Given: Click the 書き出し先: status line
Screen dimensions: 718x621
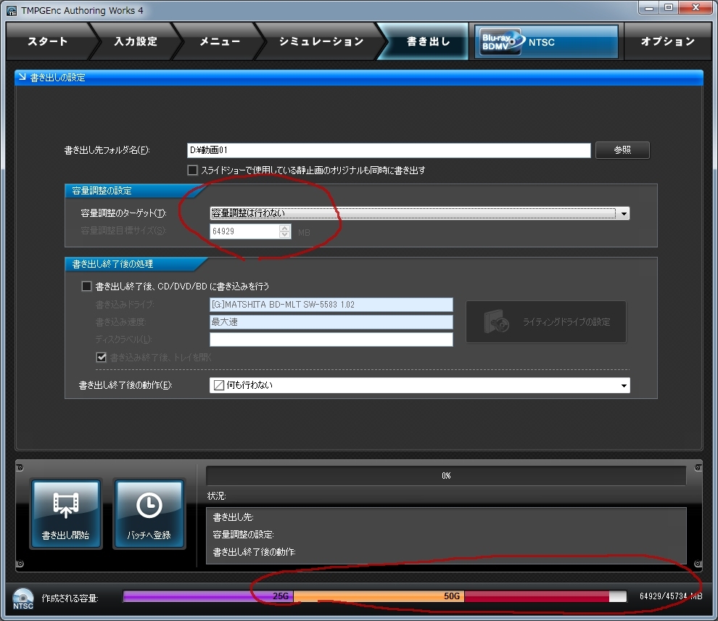Looking at the screenshot, I should [233, 517].
